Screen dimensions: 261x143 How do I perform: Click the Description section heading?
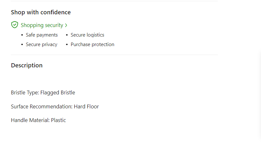coord(27,65)
